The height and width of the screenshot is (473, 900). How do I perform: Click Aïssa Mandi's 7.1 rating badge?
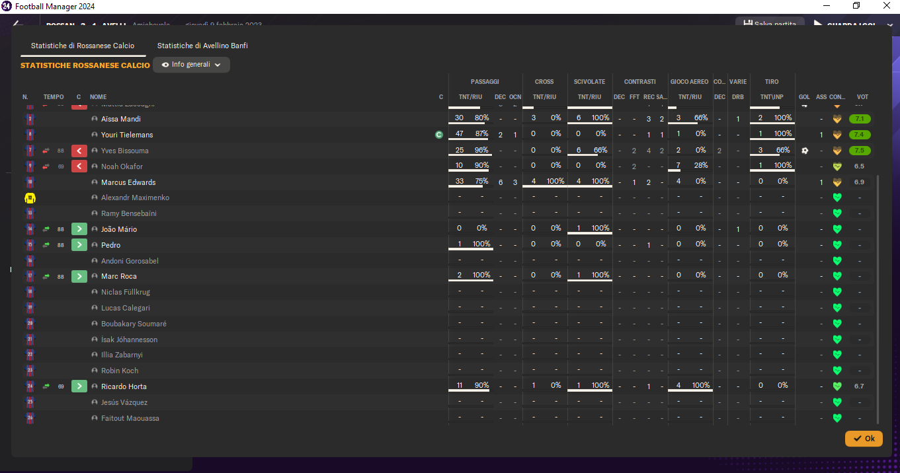860,119
